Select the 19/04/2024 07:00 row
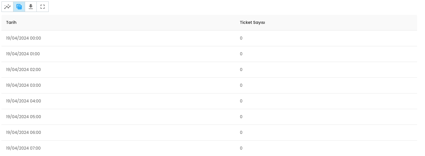 click(x=209, y=148)
